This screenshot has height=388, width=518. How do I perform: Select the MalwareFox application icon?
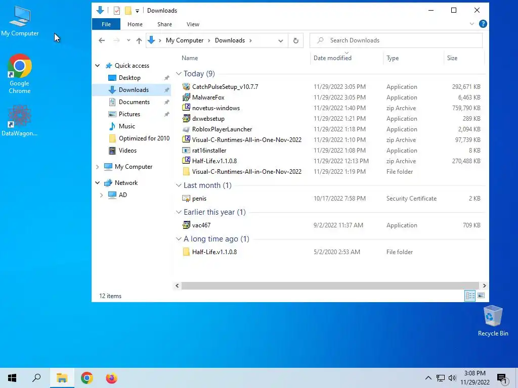[x=186, y=98]
